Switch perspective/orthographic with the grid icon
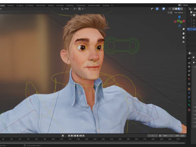 click(183, 42)
